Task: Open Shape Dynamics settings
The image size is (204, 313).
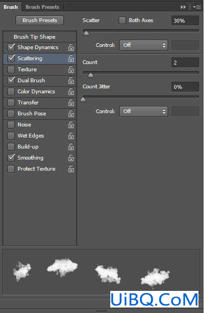Action: coord(38,47)
